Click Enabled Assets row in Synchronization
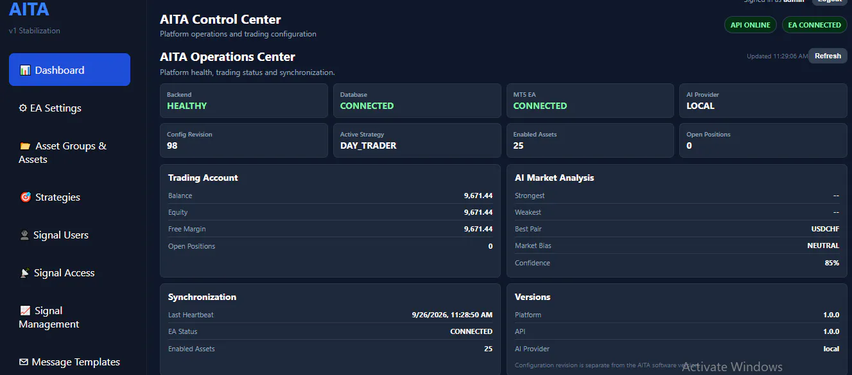Viewport: 852px width, 375px height. tap(330, 349)
